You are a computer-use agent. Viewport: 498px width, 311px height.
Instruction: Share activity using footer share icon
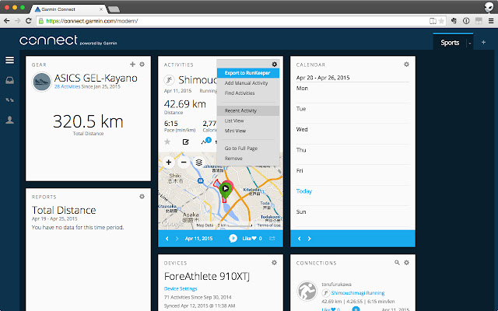coord(272,239)
